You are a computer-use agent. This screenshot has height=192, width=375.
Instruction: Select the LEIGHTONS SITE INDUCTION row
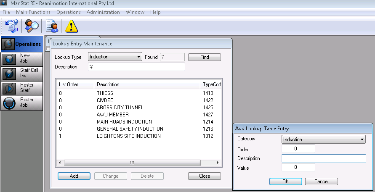point(128,136)
